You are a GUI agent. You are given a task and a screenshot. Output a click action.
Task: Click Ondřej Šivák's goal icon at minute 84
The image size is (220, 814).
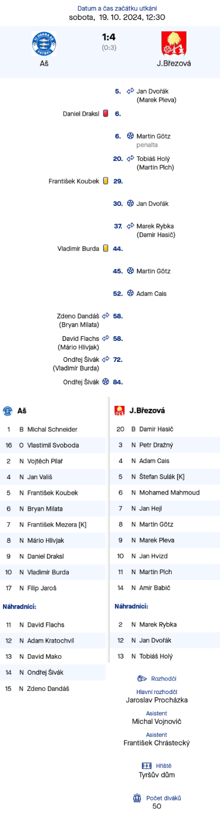pos(105,382)
